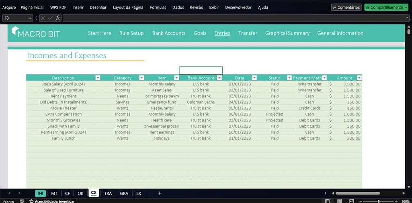
Task: Click inside the formula bar input
Action: click(233, 18)
